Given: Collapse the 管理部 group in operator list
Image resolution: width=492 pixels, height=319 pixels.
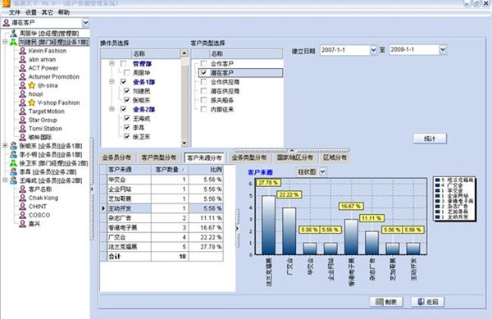Looking at the screenshot, I should coord(112,63).
